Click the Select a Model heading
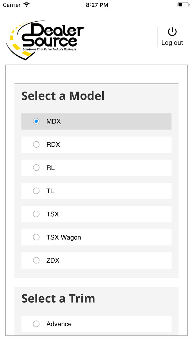 (63, 96)
